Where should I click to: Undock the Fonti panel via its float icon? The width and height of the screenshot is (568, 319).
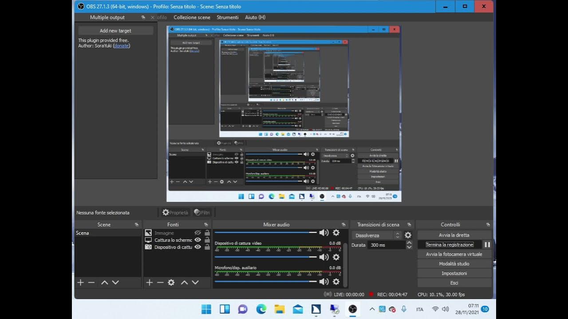(206, 225)
